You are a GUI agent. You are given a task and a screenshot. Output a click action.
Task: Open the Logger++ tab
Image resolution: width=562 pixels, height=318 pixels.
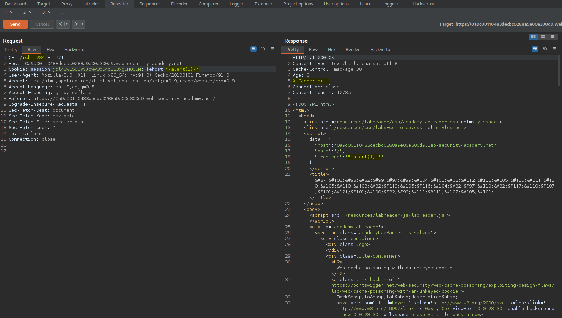click(392, 4)
